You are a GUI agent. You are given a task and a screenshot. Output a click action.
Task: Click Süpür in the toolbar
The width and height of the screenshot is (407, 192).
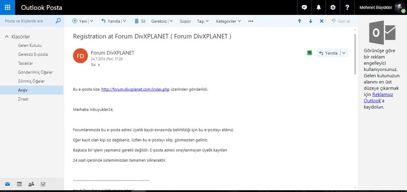coord(185,21)
